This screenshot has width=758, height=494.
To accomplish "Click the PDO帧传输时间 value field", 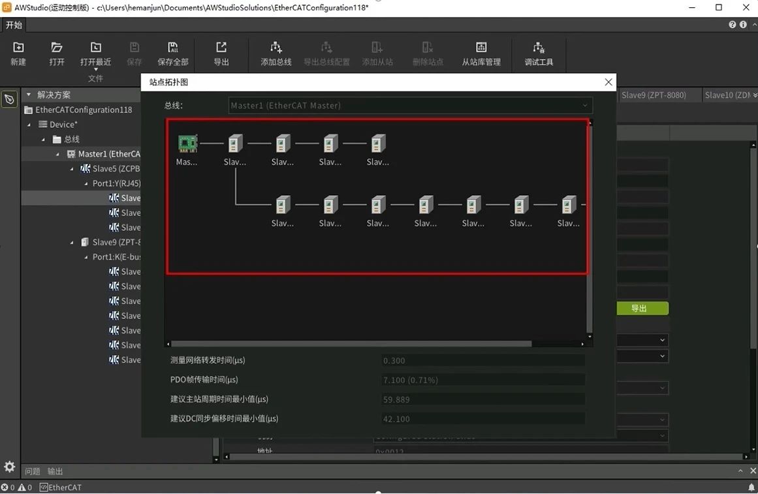I will [483, 380].
